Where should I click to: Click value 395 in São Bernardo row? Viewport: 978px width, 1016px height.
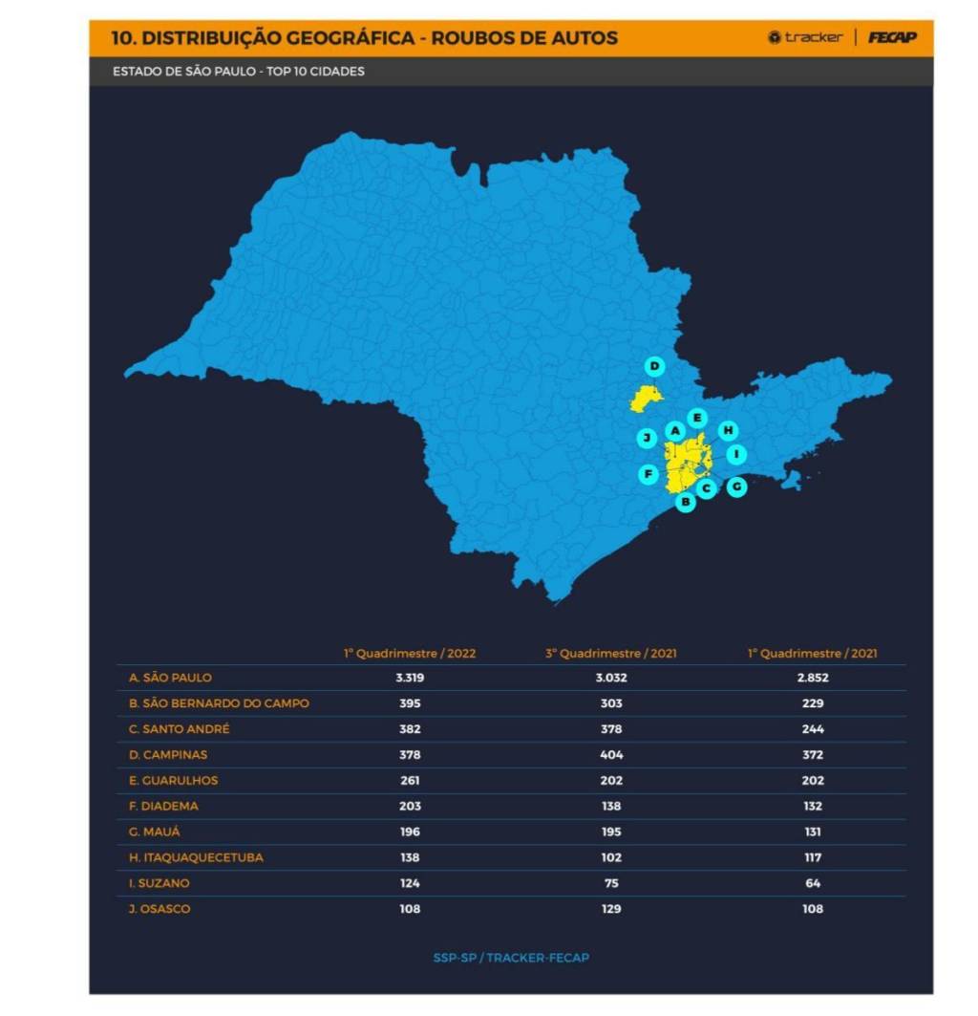410,703
